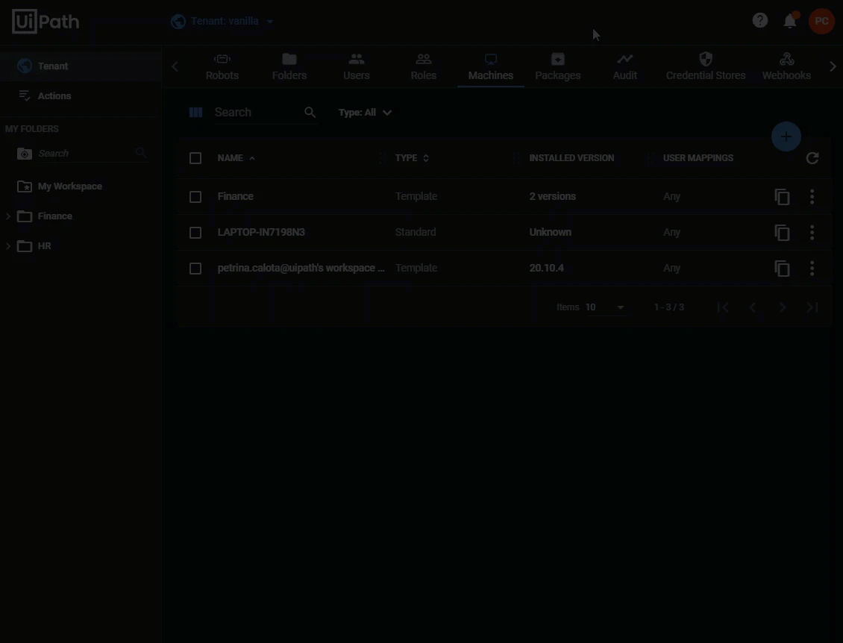This screenshot has width=843, height=643.
Task: Click the tenant globe icon in header
Action: (178, 22)
